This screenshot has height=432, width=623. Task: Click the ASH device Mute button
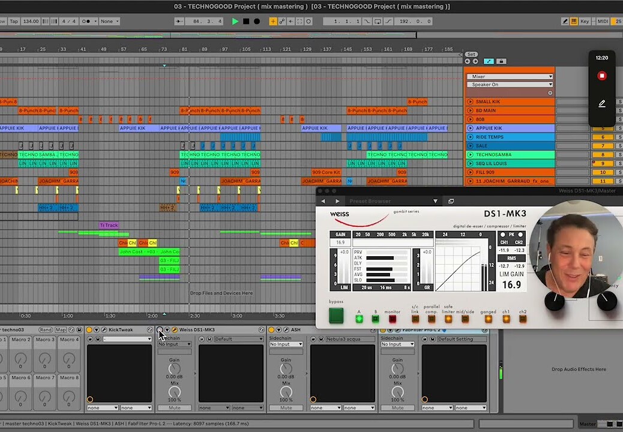pyautogui.click(x=286, y=408)
